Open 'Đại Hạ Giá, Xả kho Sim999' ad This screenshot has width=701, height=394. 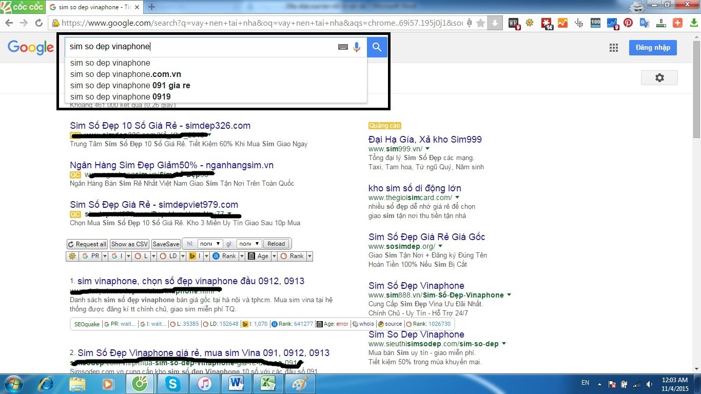[x=425, y=139]
